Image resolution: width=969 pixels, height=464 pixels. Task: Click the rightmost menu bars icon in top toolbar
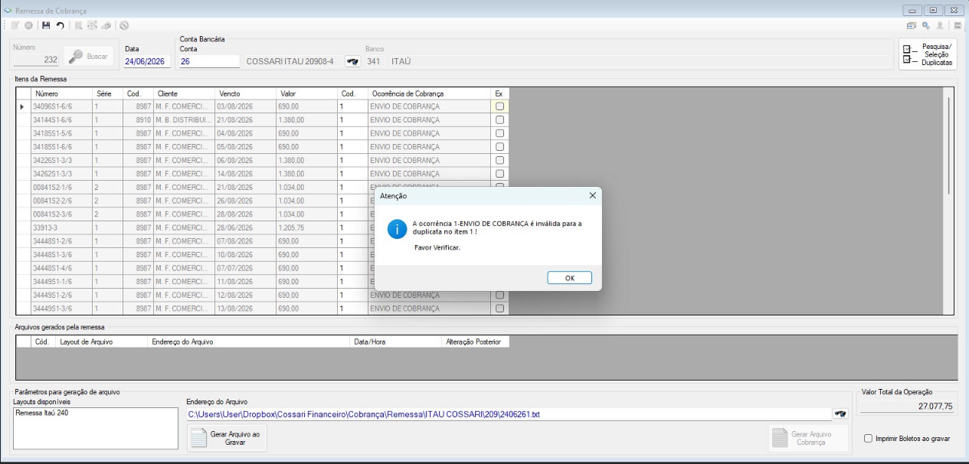tap(958, 25)
